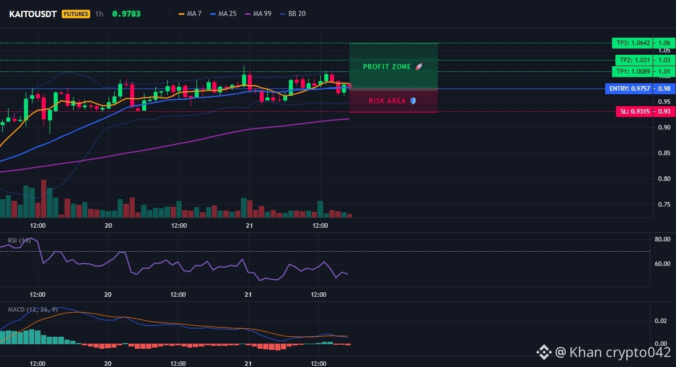Image resolution: width=676 pixels, height=367 pixels.
Task: Select the 1h timeframe label
Action: (99, 14)
